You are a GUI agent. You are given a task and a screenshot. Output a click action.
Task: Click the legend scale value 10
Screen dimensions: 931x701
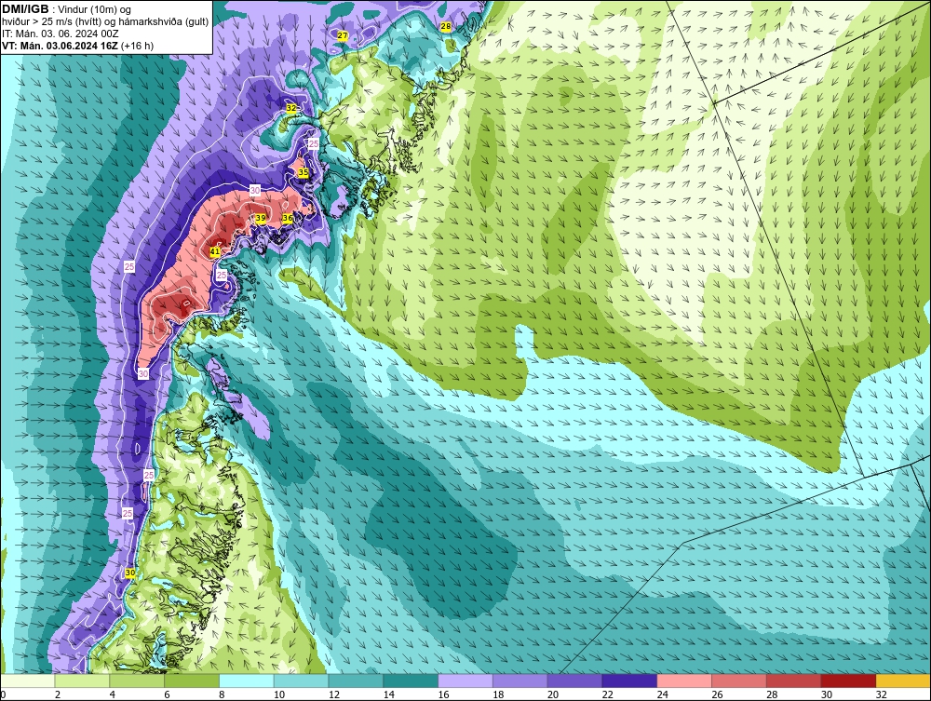click(x=278, y=694)
